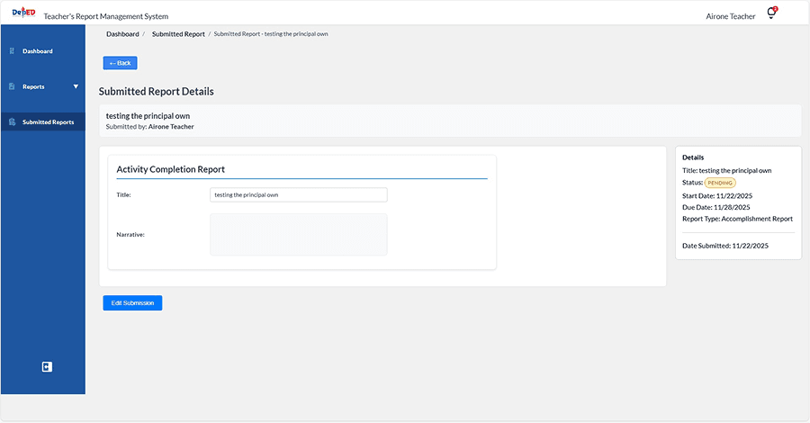Select the Submitted Reports sidebar icon

click(13, 121)
